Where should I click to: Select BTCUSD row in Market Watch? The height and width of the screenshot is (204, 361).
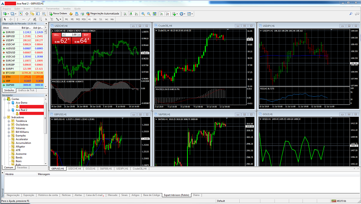(x=23, y=73)
